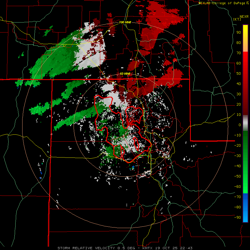Click the -50 value on velocity scale
This screenshot has width=250, height=250.
(237, 176)
